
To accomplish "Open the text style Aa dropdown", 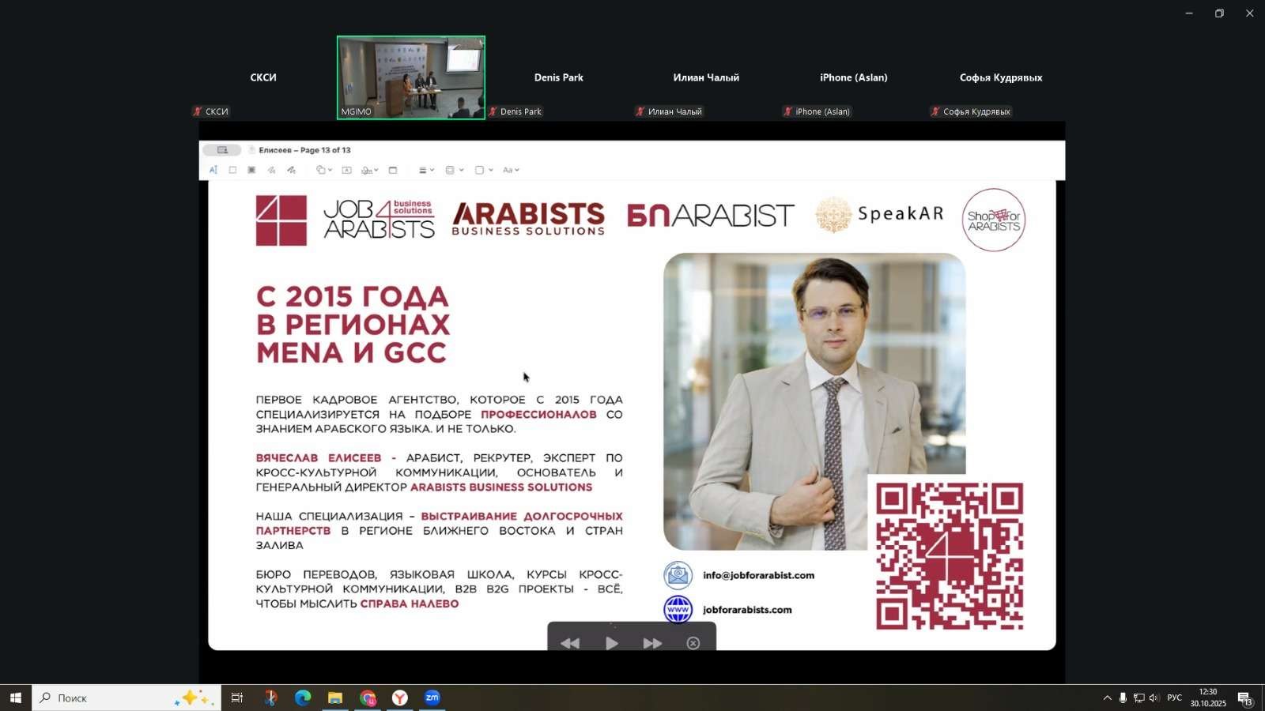I will click(511, 170).
